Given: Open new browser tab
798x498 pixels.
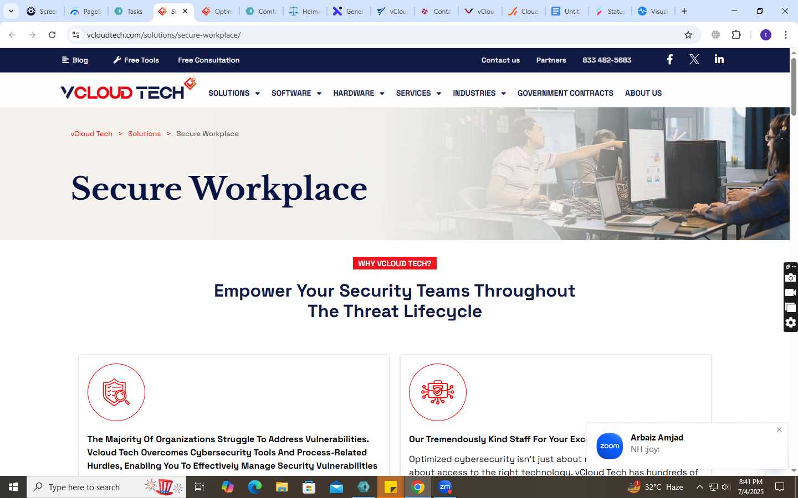Looking at the screenshot, I should point(684,11).
